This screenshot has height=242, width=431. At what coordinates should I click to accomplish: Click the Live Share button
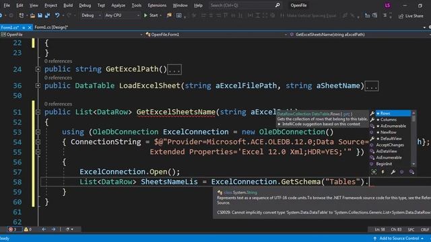[411, 16]
